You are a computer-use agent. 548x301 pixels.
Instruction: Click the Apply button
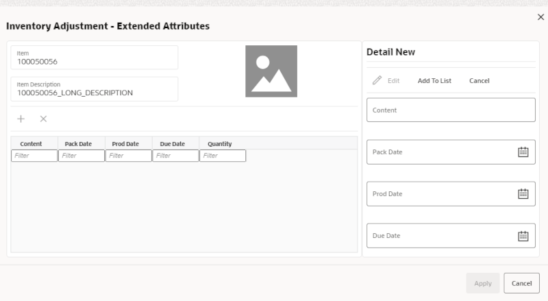click(483, 283)
